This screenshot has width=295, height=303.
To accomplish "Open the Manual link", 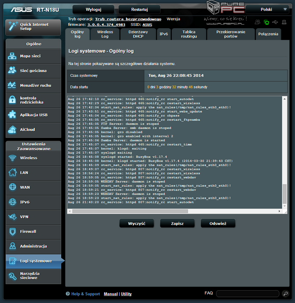I will (x=111, y=294).
